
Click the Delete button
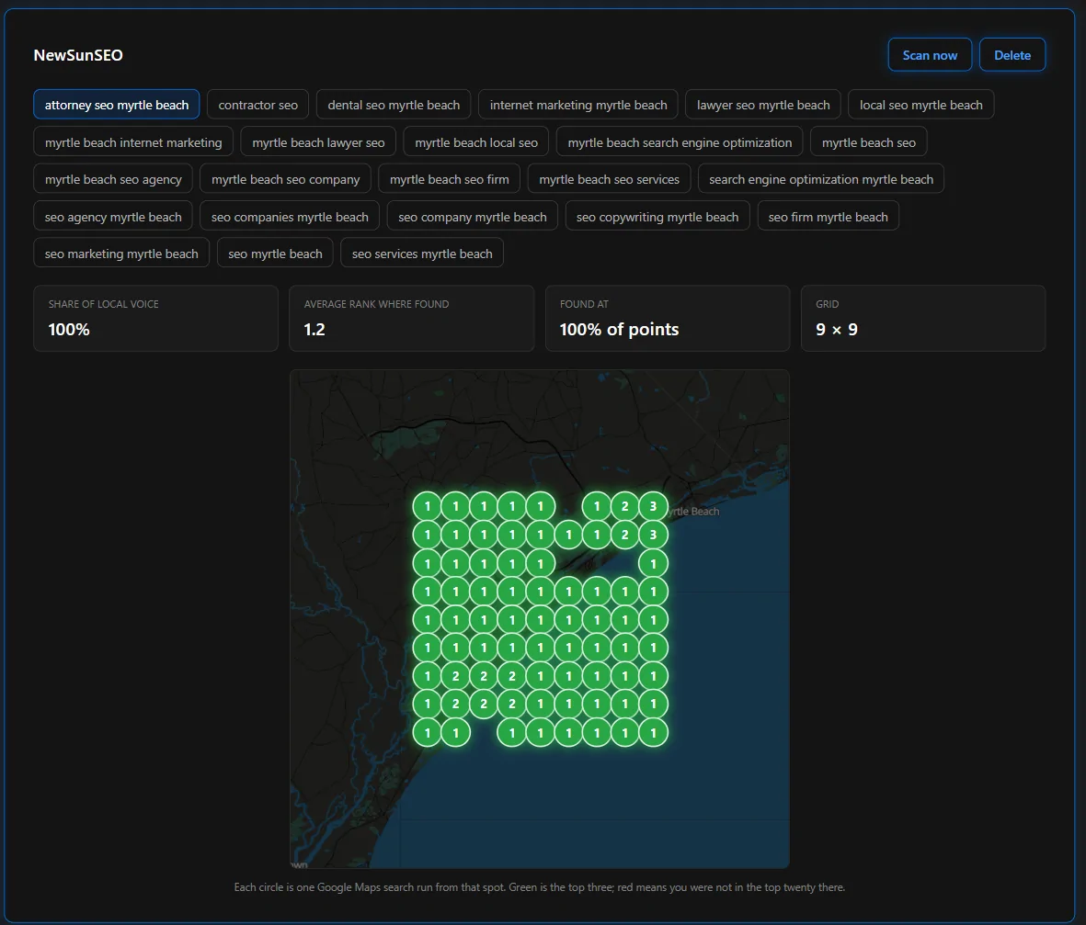1012,55
